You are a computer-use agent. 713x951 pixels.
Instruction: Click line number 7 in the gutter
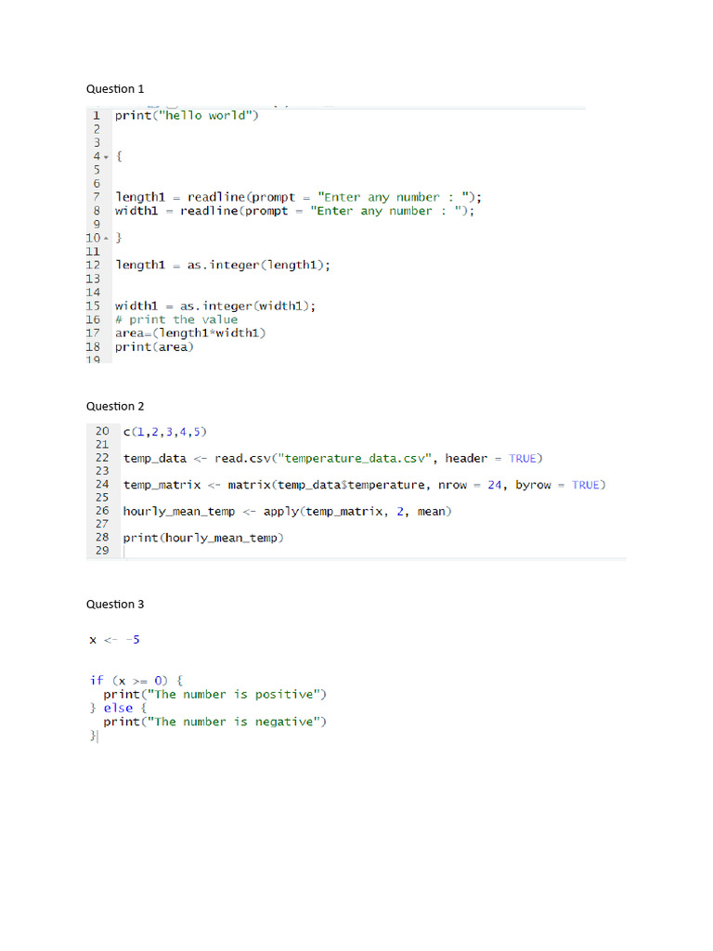pos(97,197)
